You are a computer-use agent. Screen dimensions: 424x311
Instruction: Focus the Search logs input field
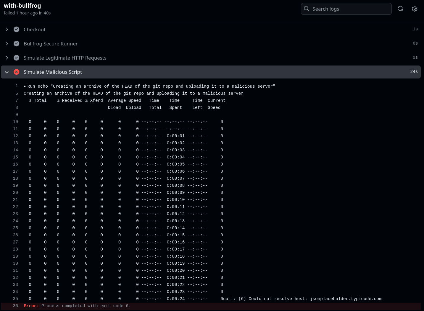tap(346, 9)
